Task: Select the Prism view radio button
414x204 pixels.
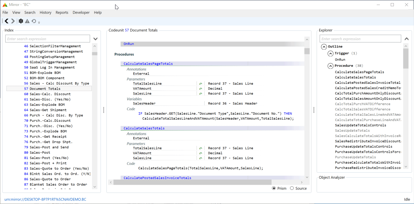Action: click(274, 188)
